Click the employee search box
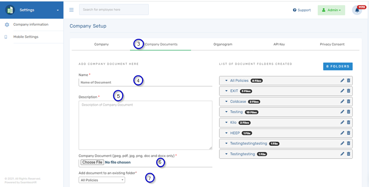Image resolution: width=369 pixels, height=187 pixels. coord(114,10)
